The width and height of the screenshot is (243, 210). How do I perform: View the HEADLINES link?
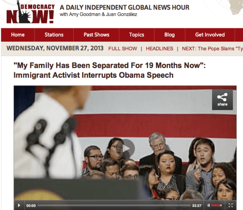click(x=159, y=49)
